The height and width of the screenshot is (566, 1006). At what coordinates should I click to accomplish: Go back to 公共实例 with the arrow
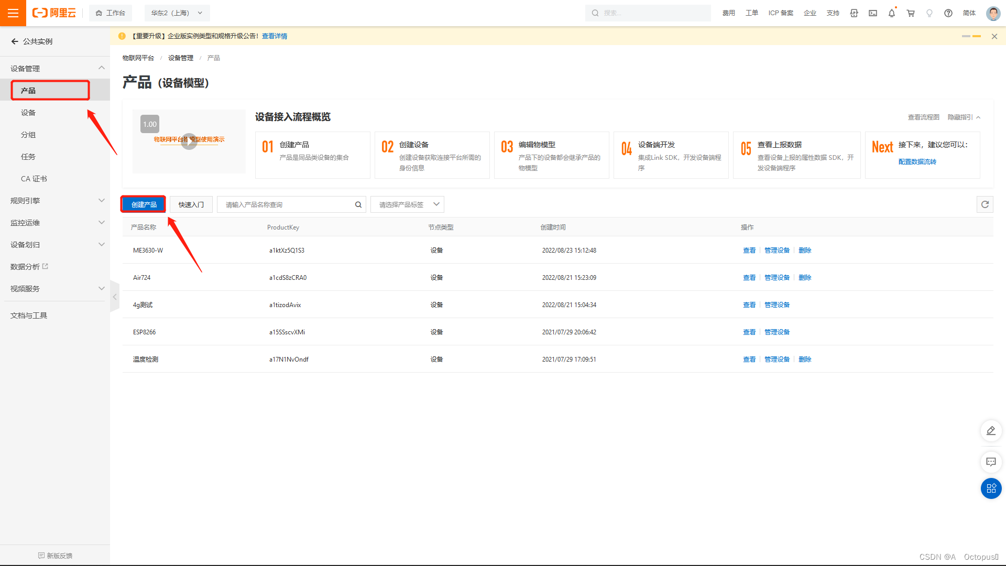(15, 41)
